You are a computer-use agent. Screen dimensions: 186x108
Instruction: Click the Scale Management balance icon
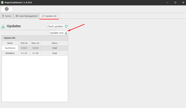(x=17, y=16)
